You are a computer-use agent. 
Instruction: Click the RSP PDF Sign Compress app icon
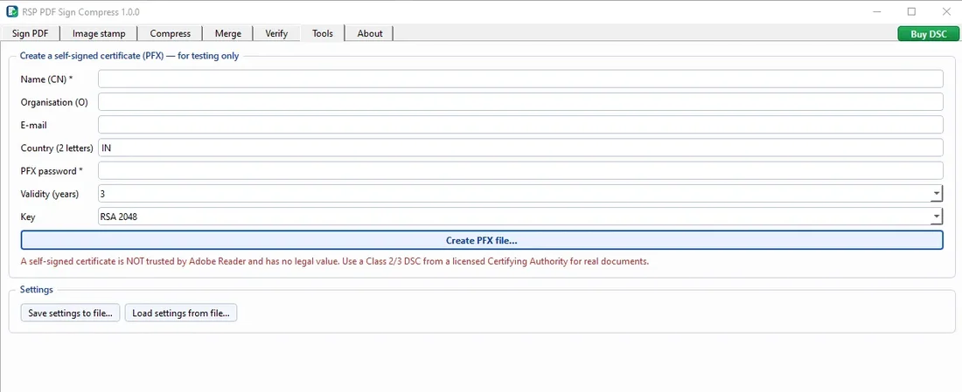coord(11,11)
